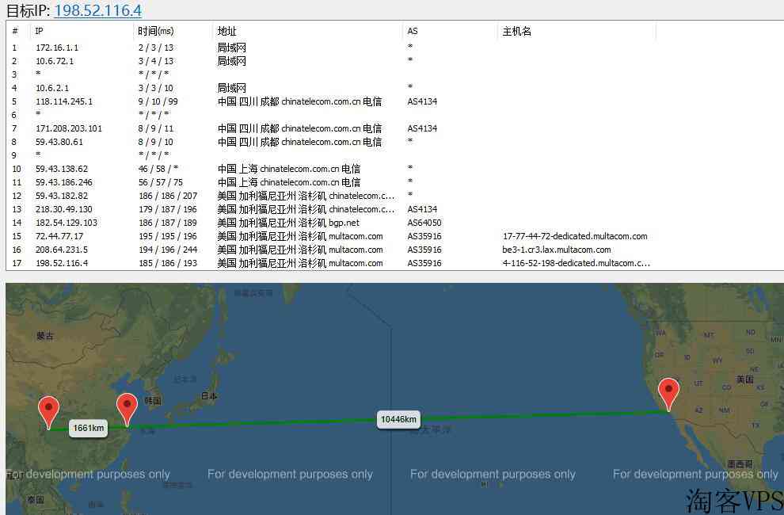Click AS35916 in the 72.44.77.17 row
784x515 pixels.
click(x=424, y=237)
